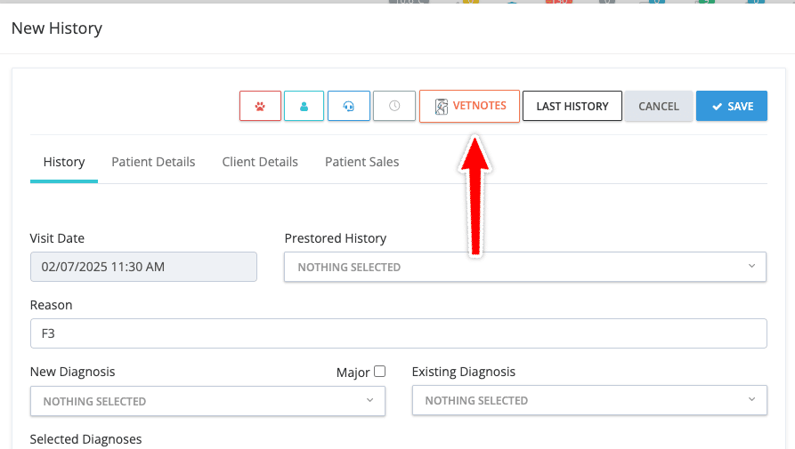
Task: Click into the Reason text field
Action: [x=398, y=333]
